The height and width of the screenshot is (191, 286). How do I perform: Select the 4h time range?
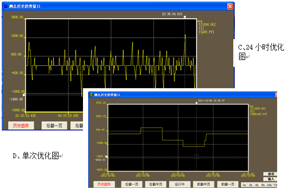(x=257, y=185)
